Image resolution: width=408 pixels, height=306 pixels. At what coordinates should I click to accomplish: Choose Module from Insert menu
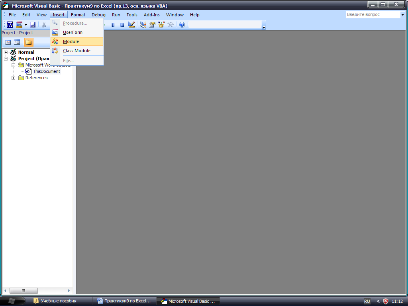click(x=77, y=41)
